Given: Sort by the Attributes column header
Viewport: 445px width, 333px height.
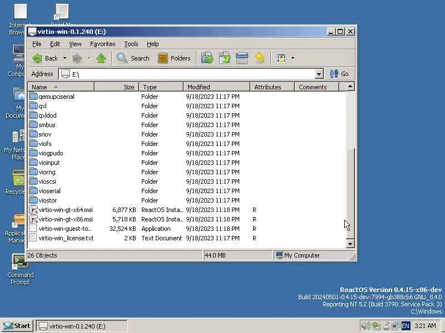Looking at the screenshot, I should 272,87.
